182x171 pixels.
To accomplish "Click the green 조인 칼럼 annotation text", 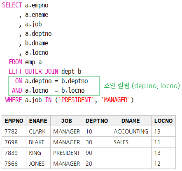I will pyautogui.click(x=142, y=86).
